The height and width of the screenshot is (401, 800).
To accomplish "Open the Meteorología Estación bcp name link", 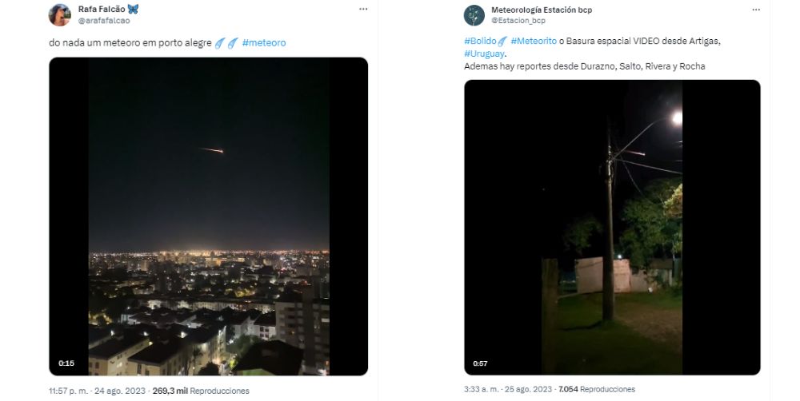I will 546,9.
